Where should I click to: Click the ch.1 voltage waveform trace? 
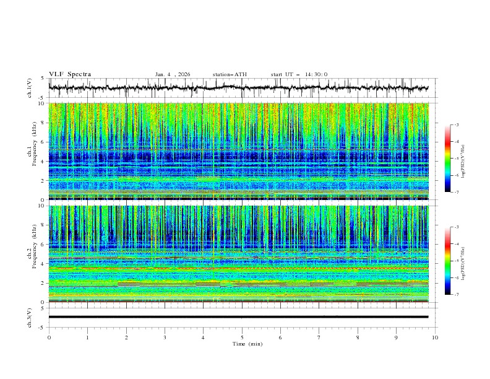point(238,88)
